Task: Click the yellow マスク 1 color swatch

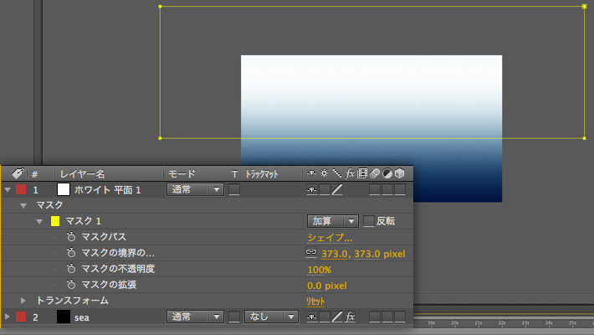Action: [x=55, y=221]
